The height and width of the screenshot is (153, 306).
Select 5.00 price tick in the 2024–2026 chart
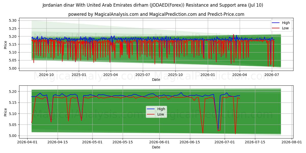pos(13,68)
